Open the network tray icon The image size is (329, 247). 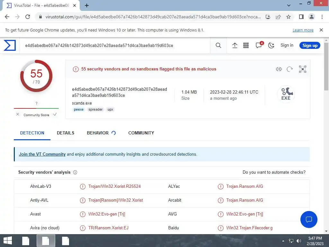point(291,241)
